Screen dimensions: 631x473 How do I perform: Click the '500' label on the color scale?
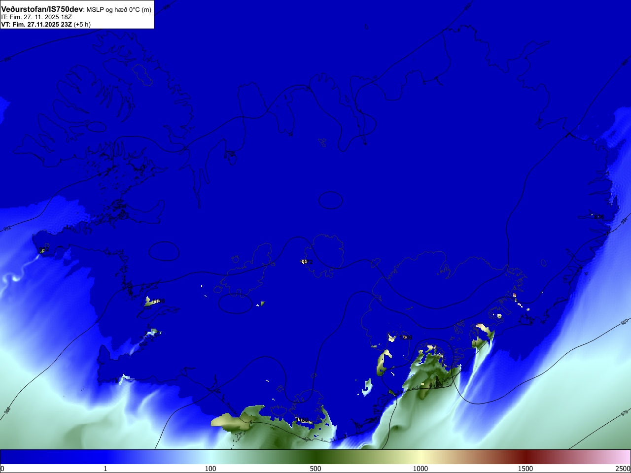(x=315, y=469)
